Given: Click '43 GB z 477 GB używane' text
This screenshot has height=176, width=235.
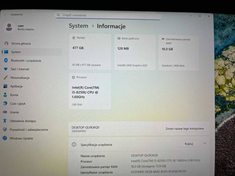Looking at the screenshot, I should tap(86, 65).
